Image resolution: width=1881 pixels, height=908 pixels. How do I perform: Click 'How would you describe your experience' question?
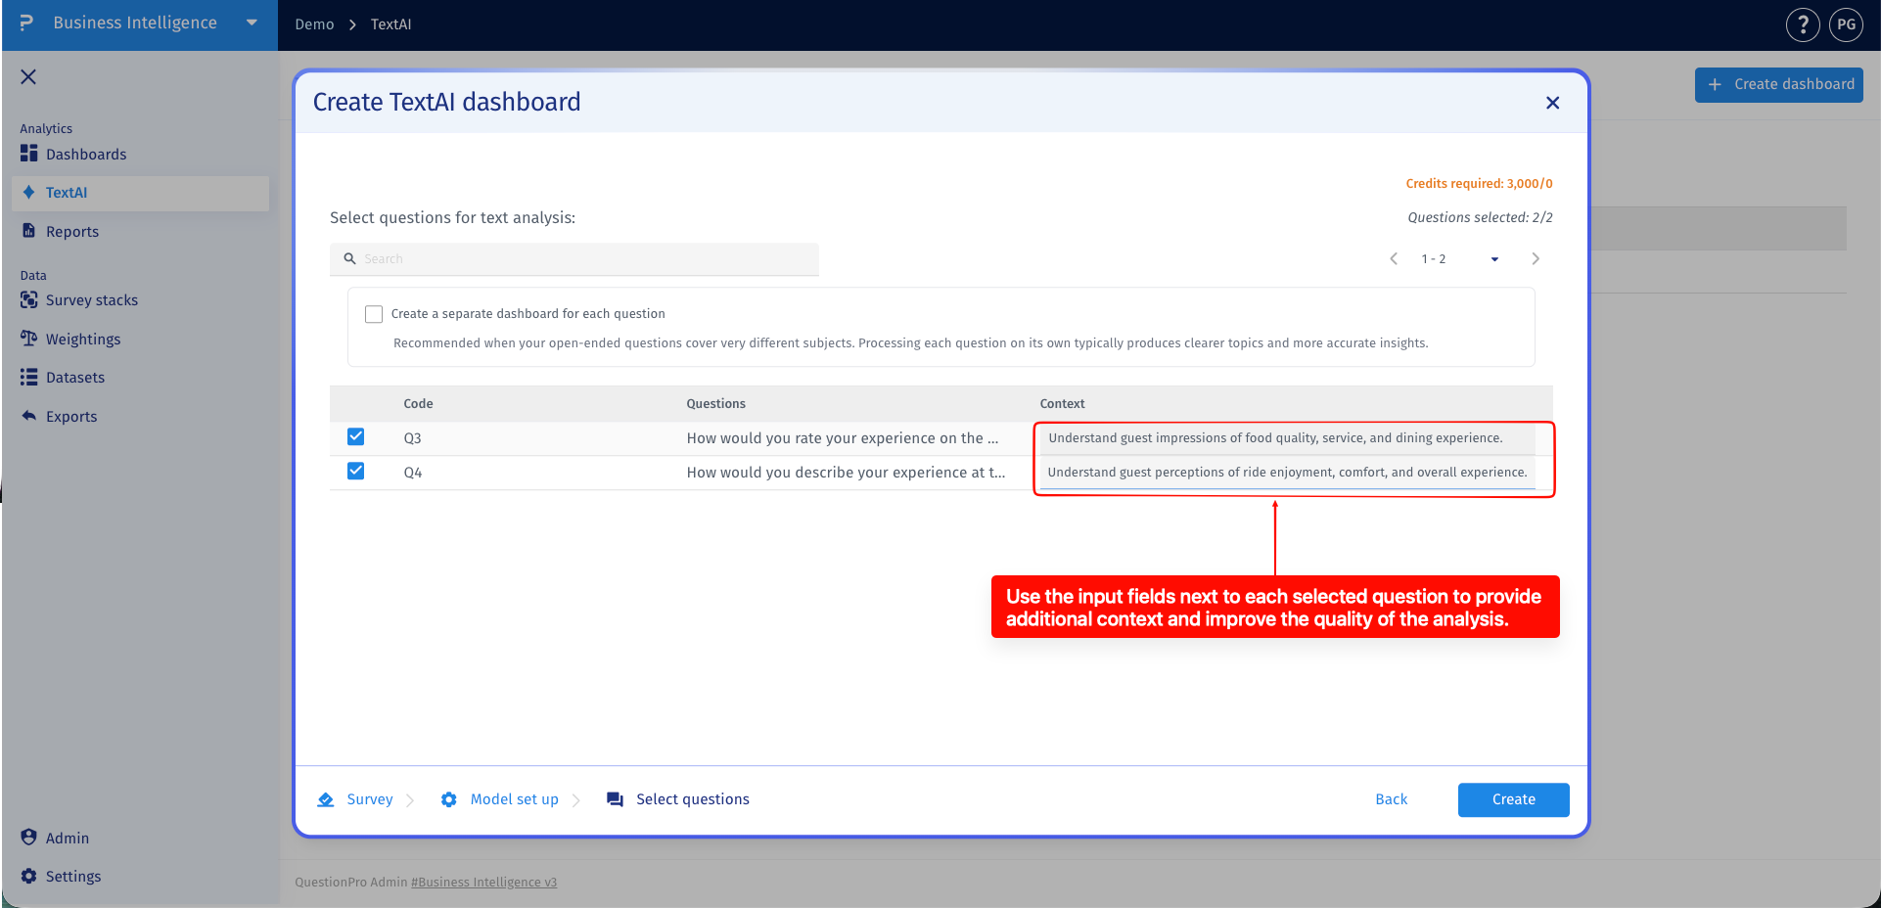[846, 473]
